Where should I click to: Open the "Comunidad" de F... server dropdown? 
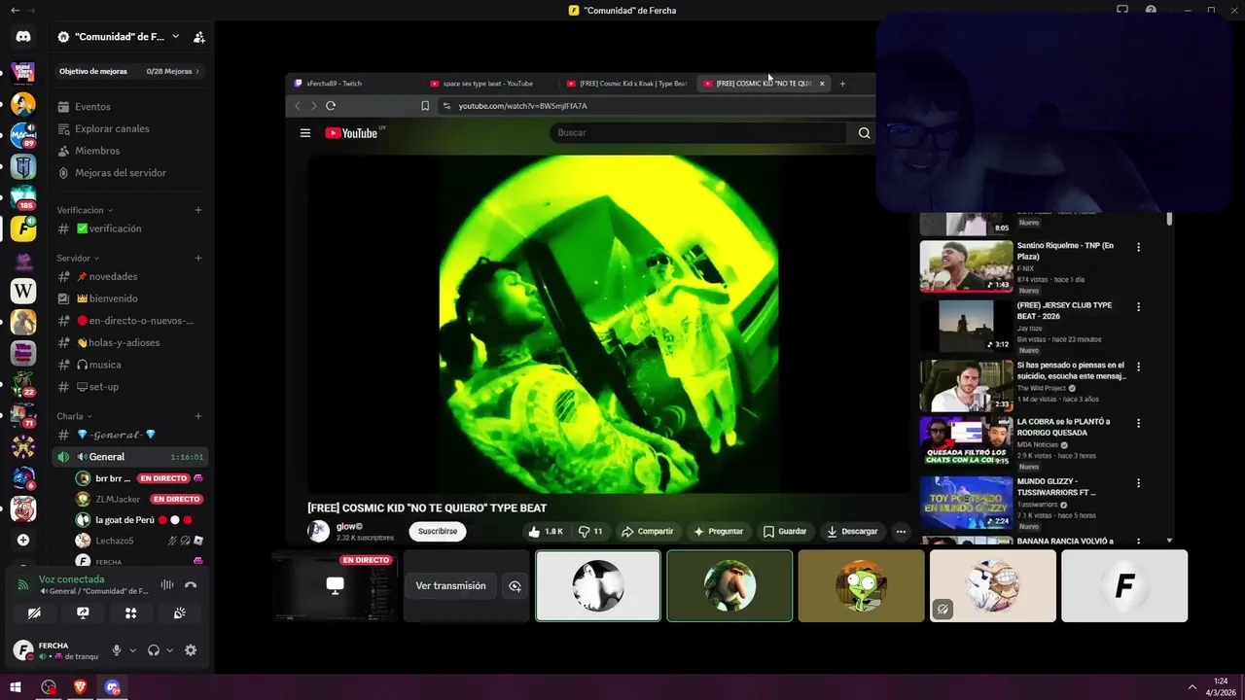click(118, 37)
